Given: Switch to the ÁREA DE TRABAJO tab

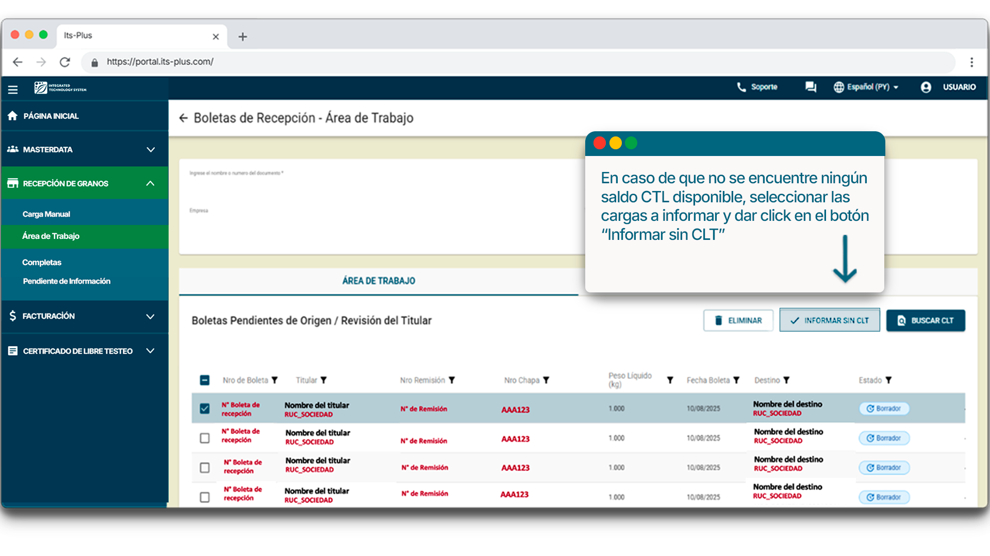Looking at the screenshot, I should [378, 281].
